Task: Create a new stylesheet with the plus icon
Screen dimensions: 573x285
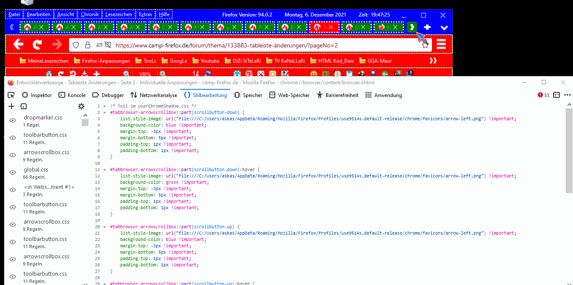Action: pos(11,107)
